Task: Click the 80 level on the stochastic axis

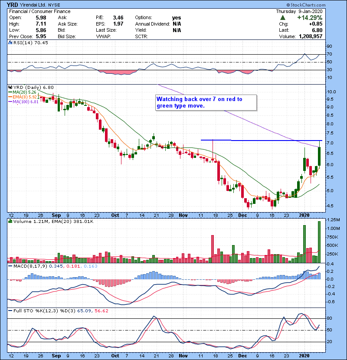Action: point(329,318)
